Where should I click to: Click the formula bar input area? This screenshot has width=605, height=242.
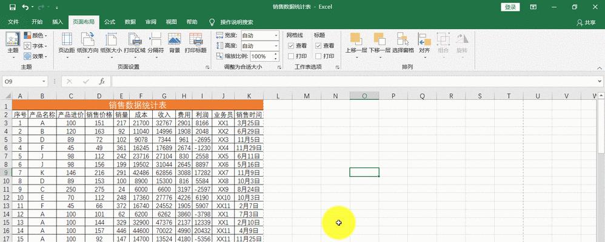pyautogui.click(x=353, y=81)
